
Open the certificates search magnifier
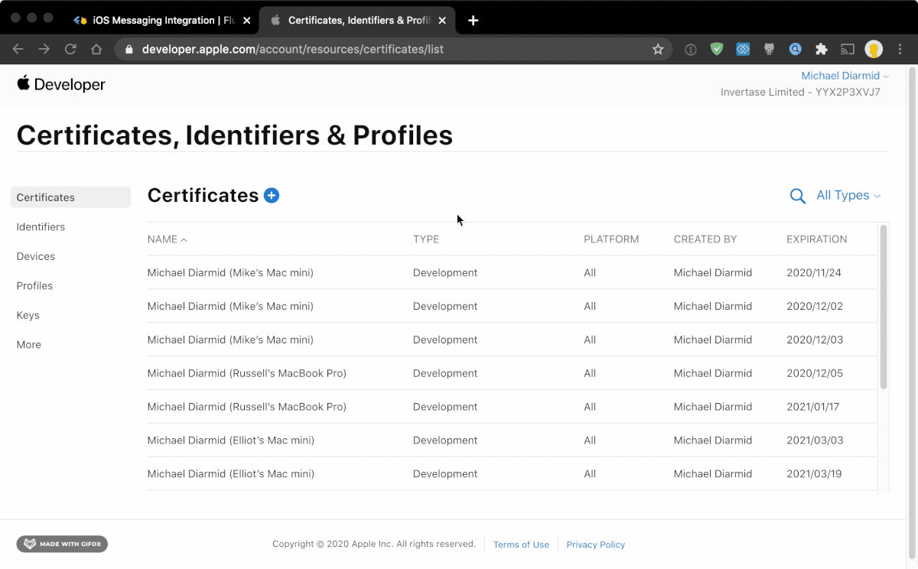coord(797,197)
